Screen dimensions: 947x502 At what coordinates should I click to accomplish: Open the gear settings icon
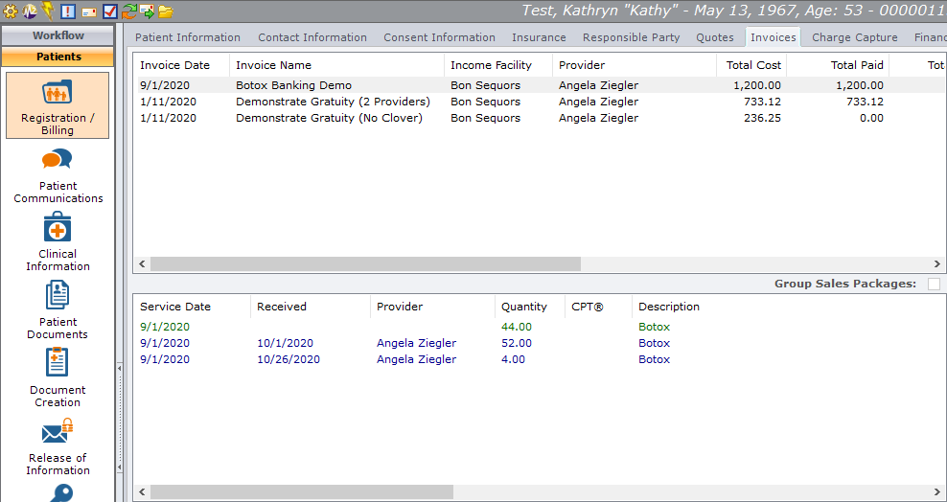[x=11, y=11]
